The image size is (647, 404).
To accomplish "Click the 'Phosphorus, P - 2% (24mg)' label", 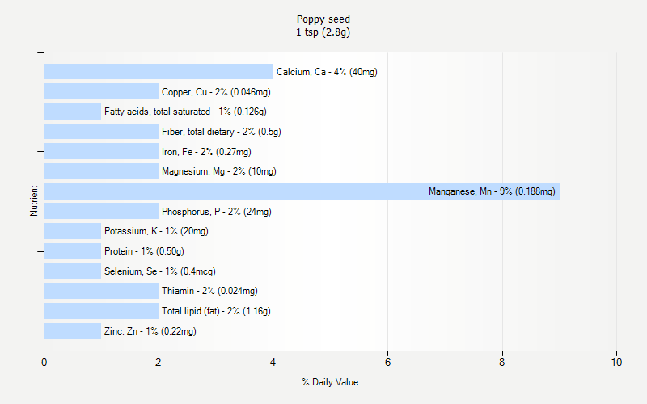I will 217,212.
